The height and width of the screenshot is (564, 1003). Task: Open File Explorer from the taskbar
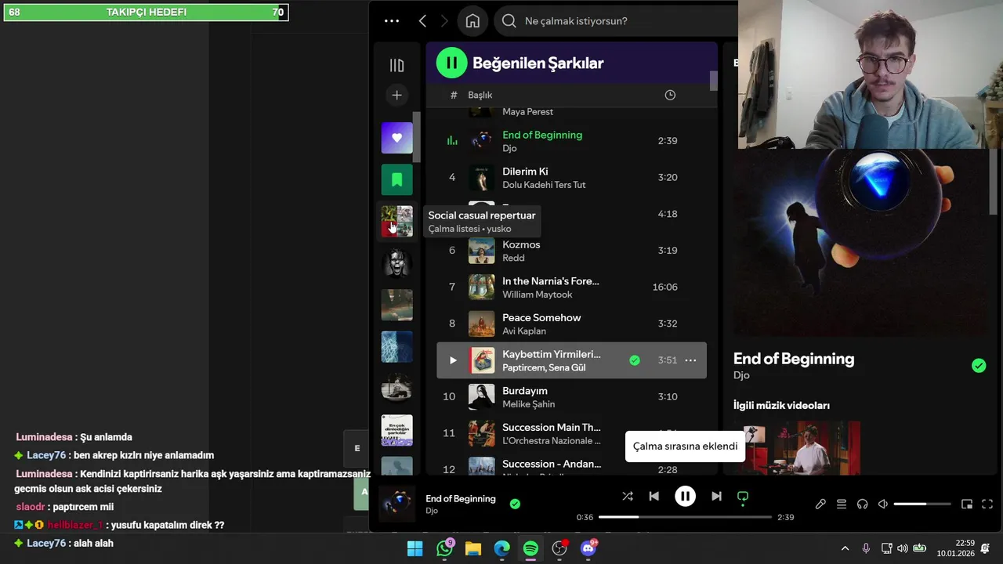coord(473,548)
